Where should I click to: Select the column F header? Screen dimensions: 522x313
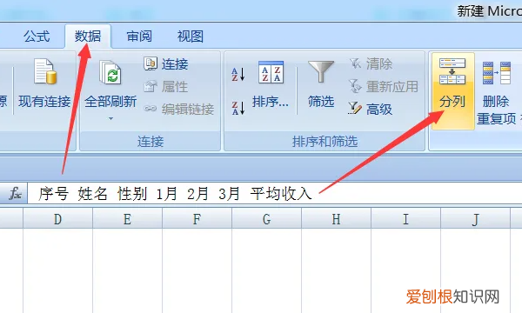click(197, 218)
